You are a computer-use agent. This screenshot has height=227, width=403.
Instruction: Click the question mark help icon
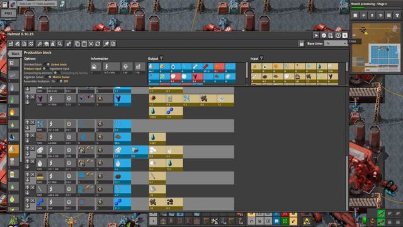(338, 35)
